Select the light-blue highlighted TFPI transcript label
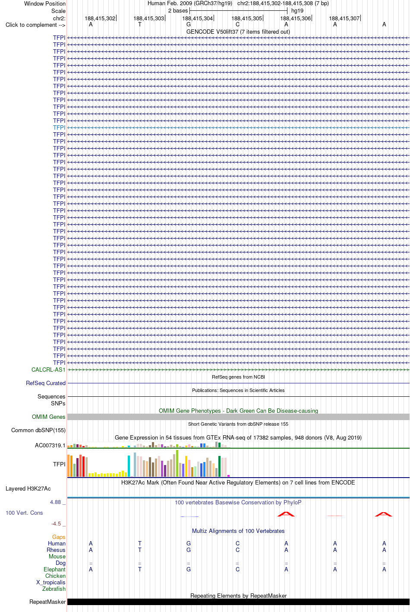This screenshot has width=410, height=612. (59, 127)
